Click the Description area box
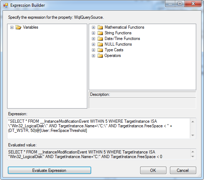This screenshot has height=180, width=204. pyautogui.click(x=142, y=103)
